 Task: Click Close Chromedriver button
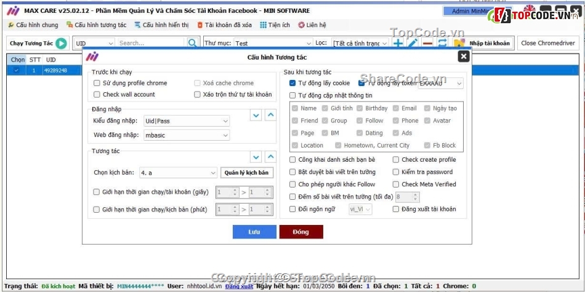point(548,43)
